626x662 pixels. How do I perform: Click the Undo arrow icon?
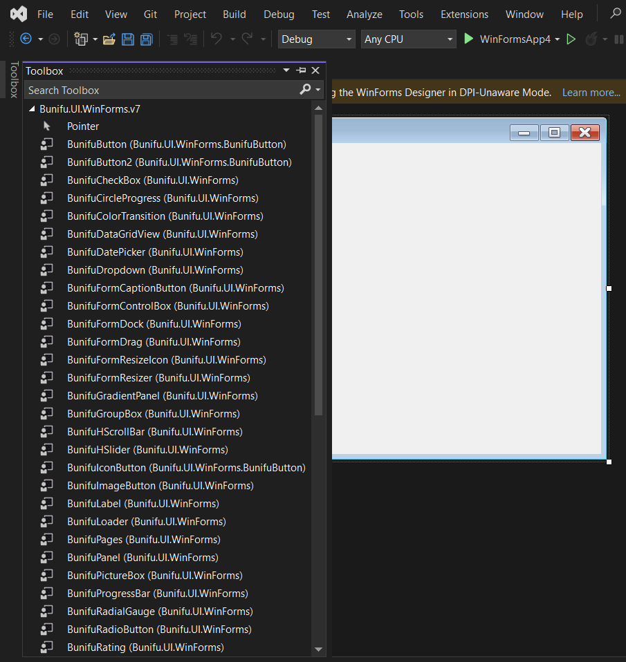pyautogui.click(x=217, y=39)
